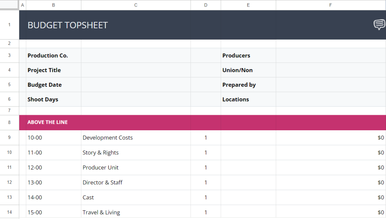Image resolution: width=386 pixels, height=219 pixels.
Task: Select row 13 header
Action: (9, 197)
